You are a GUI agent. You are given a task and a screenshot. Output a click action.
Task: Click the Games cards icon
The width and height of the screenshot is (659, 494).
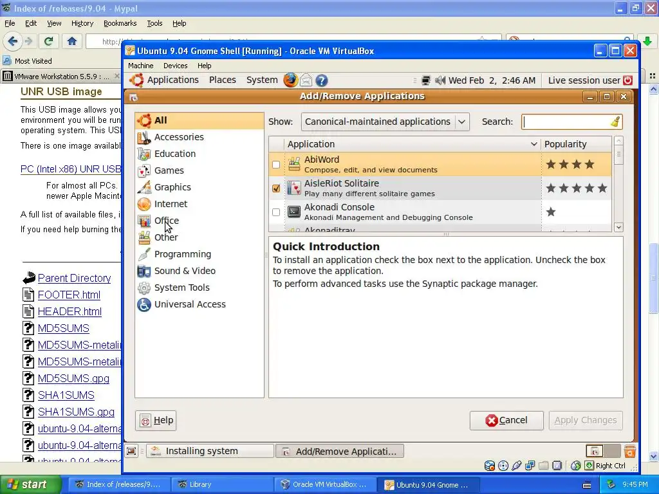144,171
